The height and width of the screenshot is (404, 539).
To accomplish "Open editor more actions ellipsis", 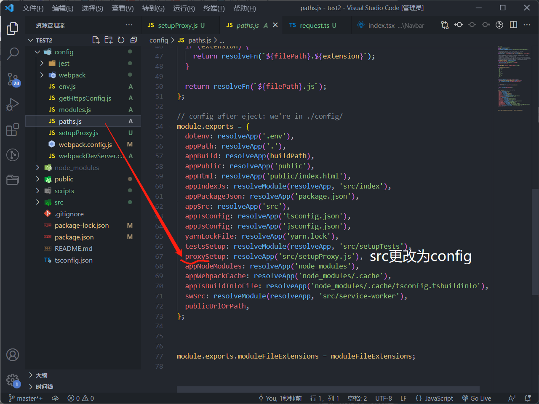I will (x=527, y=25).
